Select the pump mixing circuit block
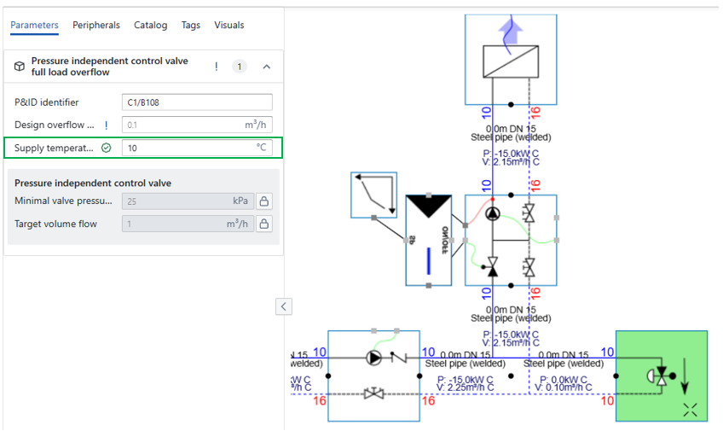Image resolution: width=723 pixels, height=437 pixels. pyautogui.click(x=510, y=240)
